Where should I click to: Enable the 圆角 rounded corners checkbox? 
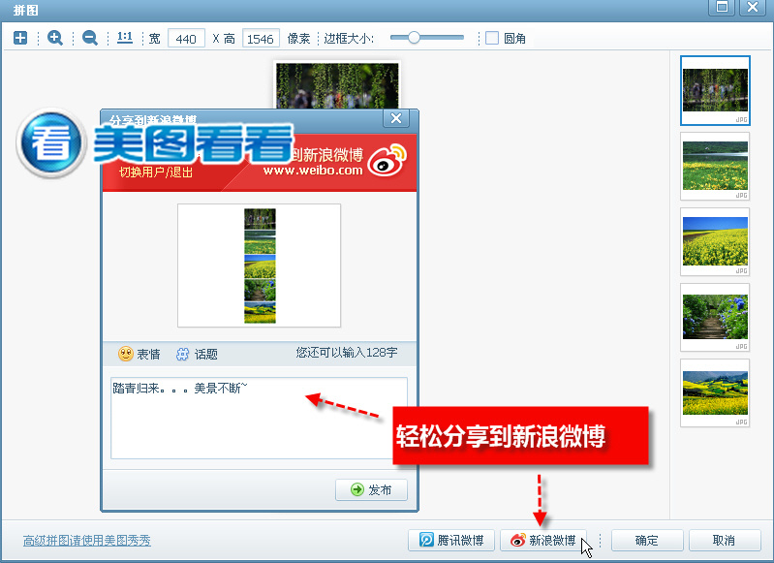pos(492,38)
